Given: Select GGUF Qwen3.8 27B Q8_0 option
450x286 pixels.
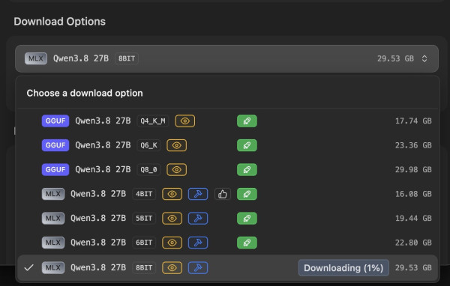Looking at the screenshot, I should (x=227, y=170).
